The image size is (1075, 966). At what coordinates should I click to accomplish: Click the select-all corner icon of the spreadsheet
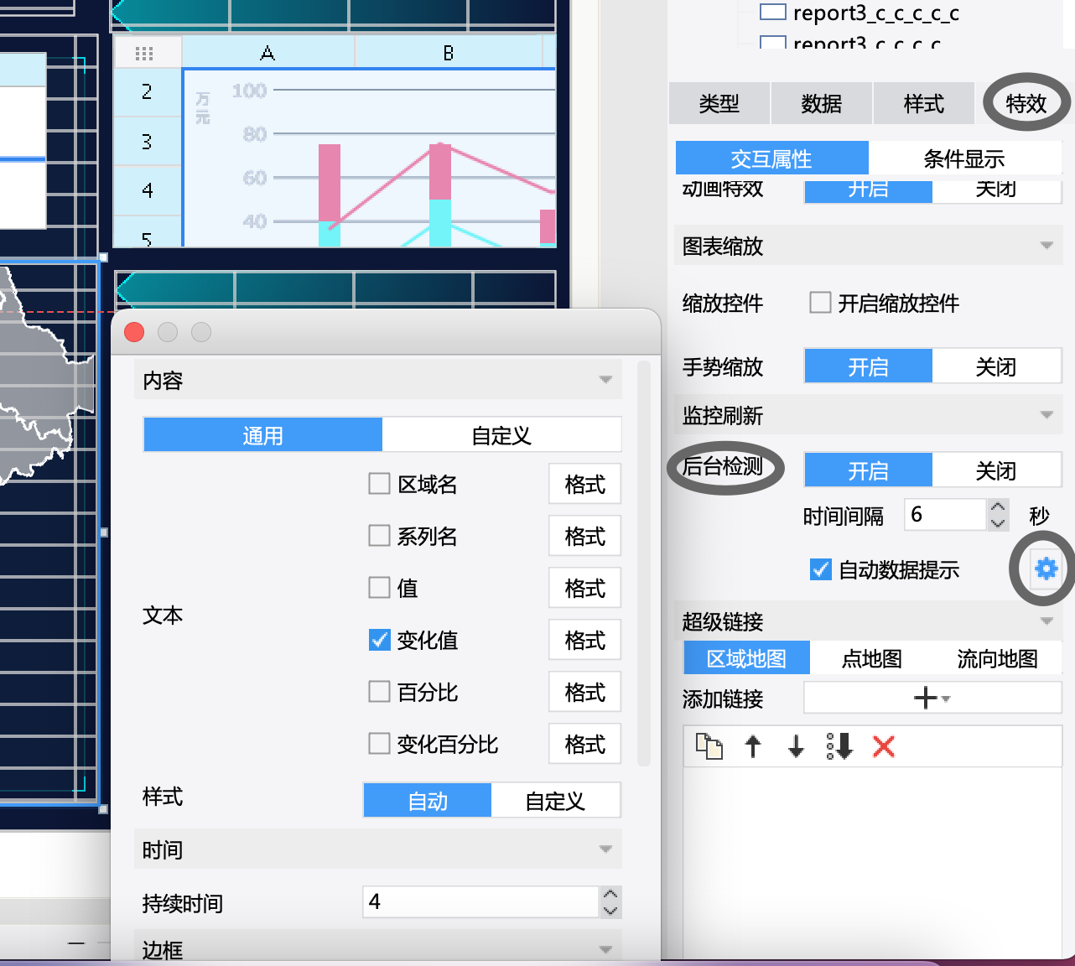tap(144, 54)
